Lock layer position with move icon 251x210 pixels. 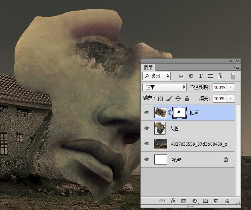point(178,99)
